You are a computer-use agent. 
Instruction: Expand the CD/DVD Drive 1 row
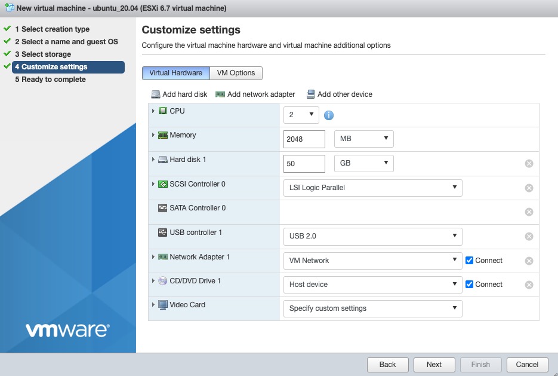153,281
